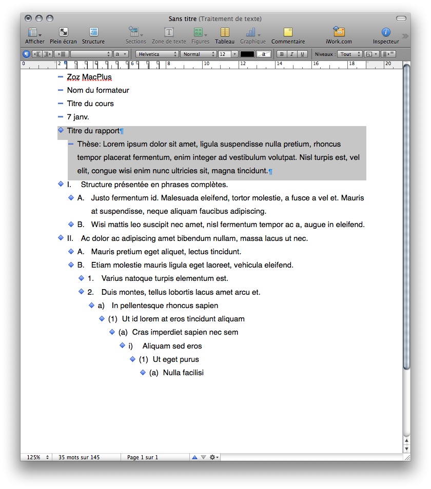
Task: Toggle bold formatting
Action: [x=282, y=54]
